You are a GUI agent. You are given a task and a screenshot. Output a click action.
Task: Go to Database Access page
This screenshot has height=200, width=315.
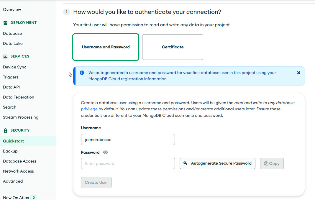20,161
